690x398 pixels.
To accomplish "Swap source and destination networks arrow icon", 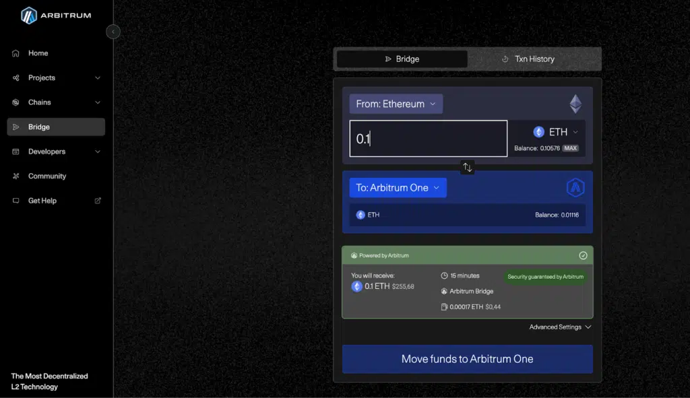I will tap(468, 167).
